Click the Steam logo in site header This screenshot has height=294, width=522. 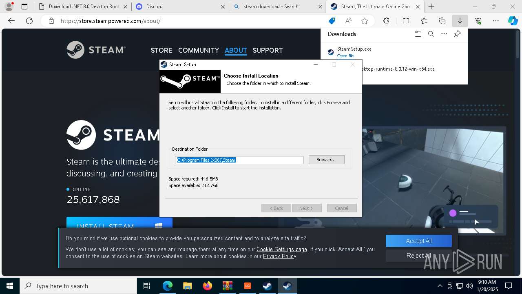click(96, 50)
